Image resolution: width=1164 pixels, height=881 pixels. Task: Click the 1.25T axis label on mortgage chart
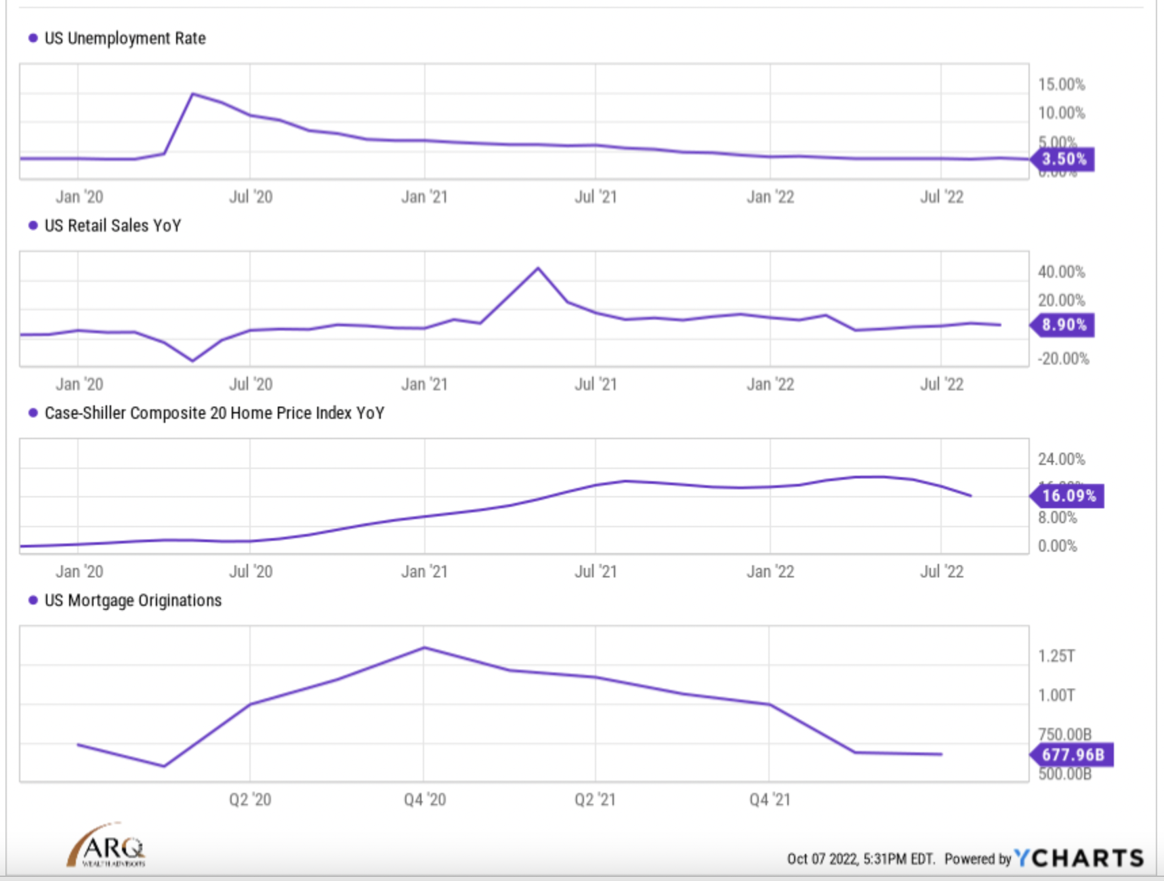(1056, 656)
